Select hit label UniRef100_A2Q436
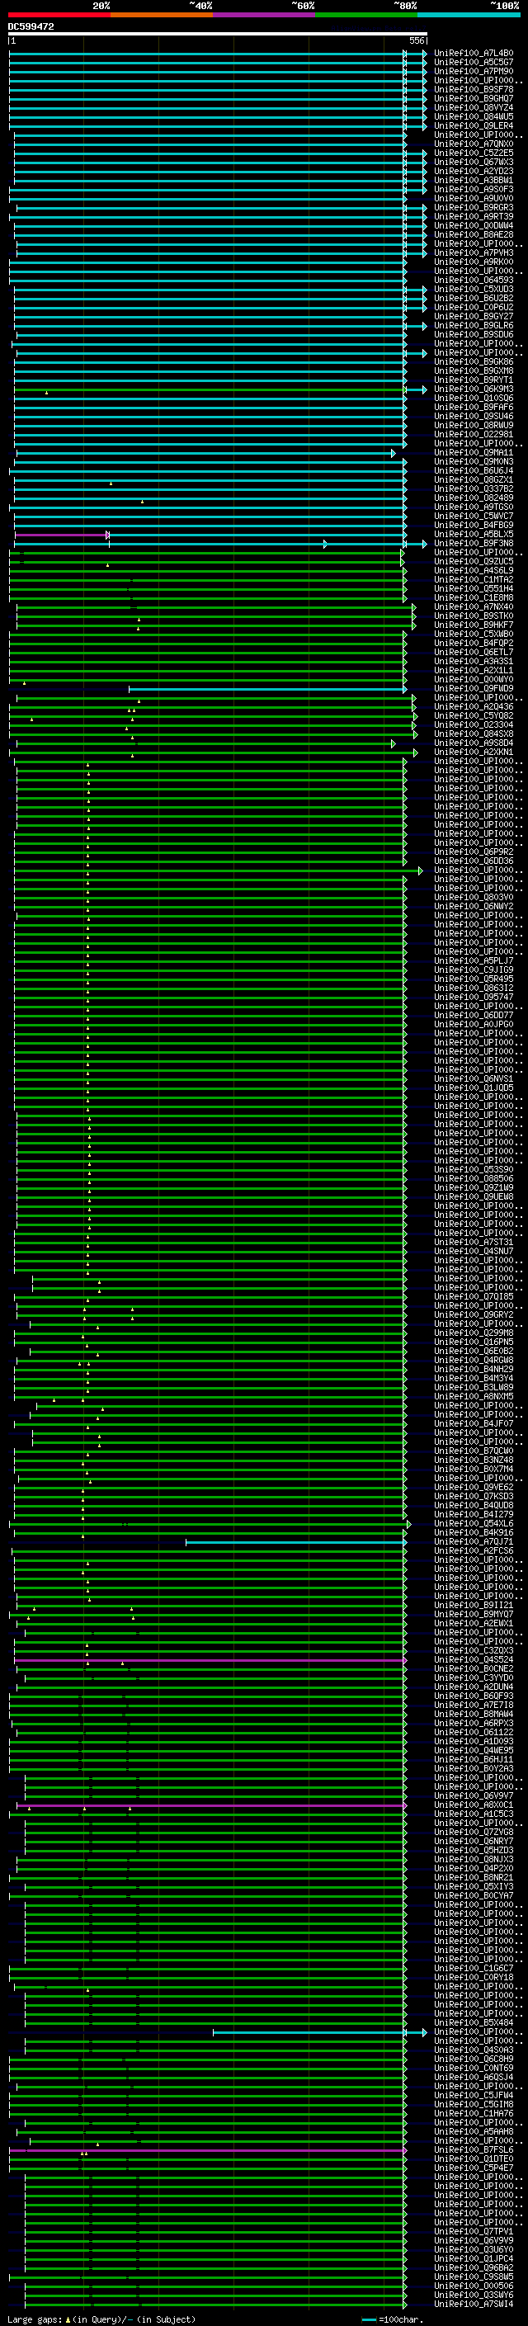The height and width of the screenshot is (2326, 528). 474,707
